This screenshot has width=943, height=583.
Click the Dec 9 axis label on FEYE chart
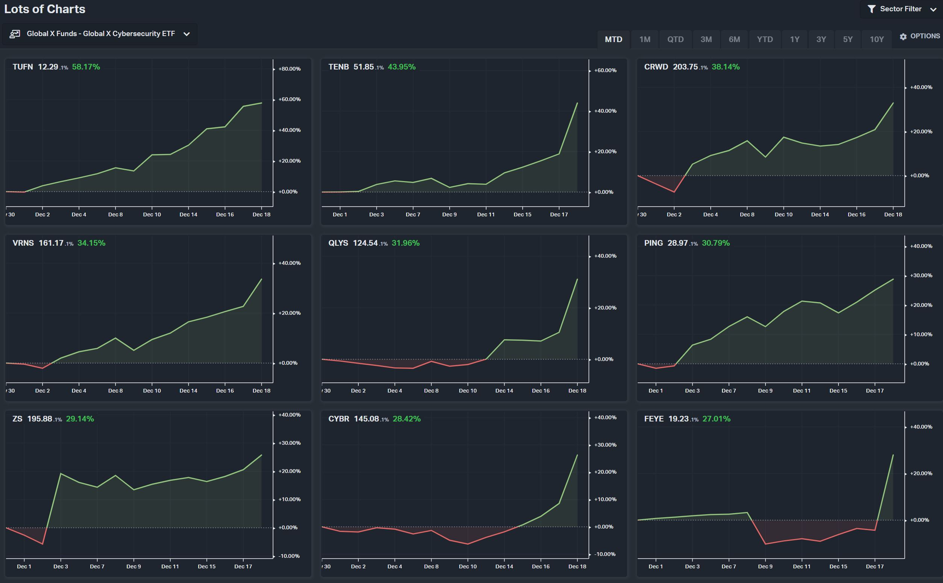(x=765, y=566)
